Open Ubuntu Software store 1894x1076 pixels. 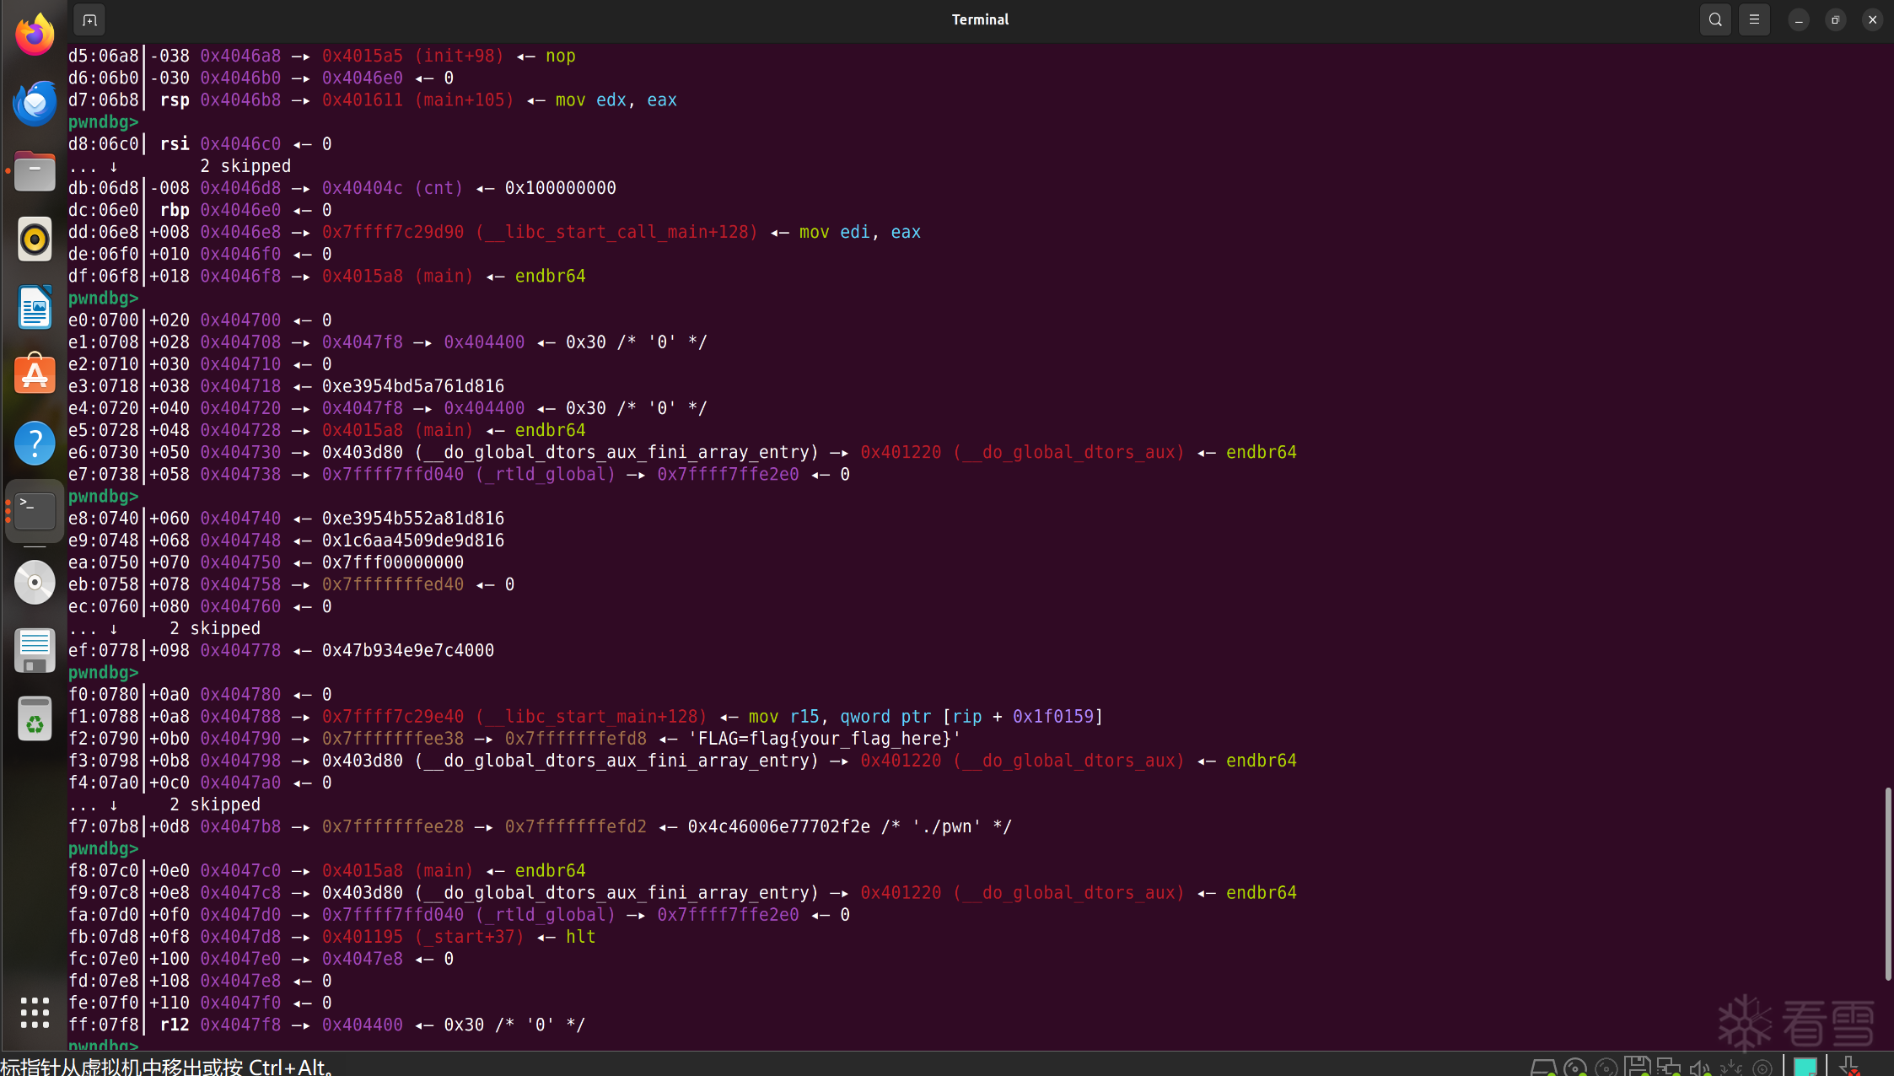pos(35,374)
